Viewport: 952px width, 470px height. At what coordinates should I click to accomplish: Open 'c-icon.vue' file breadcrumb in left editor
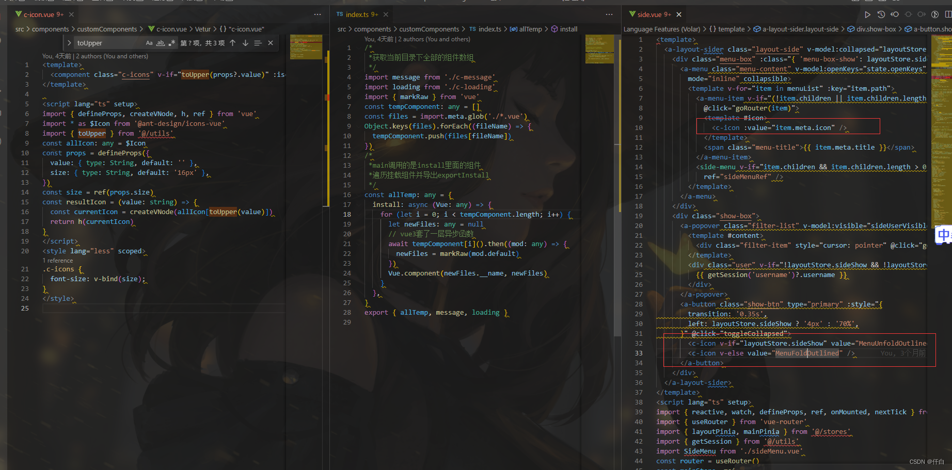tap(167, 29)
